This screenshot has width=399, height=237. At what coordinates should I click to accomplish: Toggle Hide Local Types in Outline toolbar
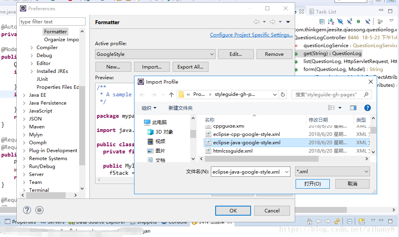(x=368, y=21)
